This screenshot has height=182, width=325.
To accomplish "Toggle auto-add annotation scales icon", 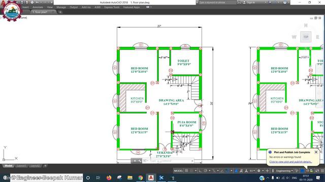I will pyautogui.click(x=241, y=171).
